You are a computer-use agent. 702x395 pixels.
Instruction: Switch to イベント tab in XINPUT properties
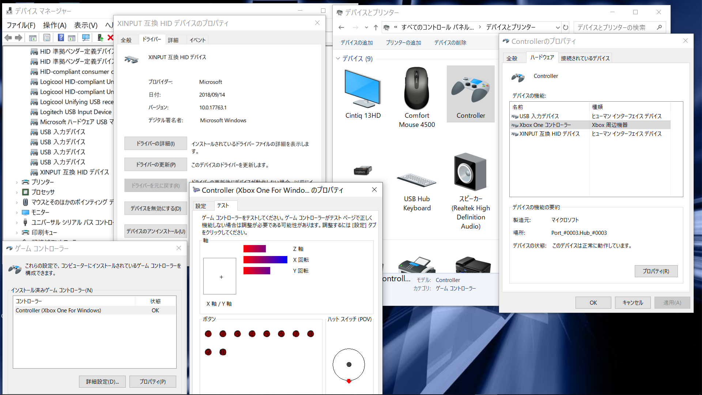[198, 40]
